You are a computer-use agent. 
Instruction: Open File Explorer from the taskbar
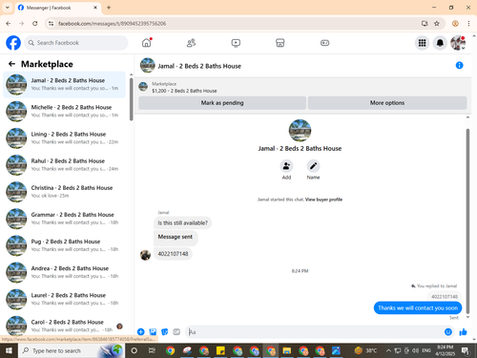287,350
